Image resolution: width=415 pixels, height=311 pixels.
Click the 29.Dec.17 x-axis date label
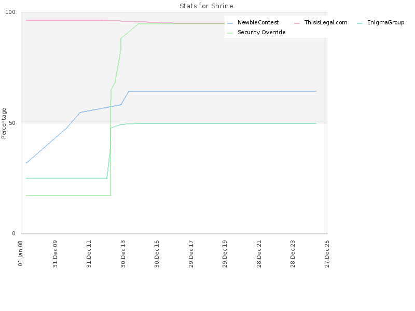pos(191,254)
